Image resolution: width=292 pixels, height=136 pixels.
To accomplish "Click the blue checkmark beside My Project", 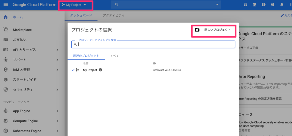I will (x=73, y=70).
